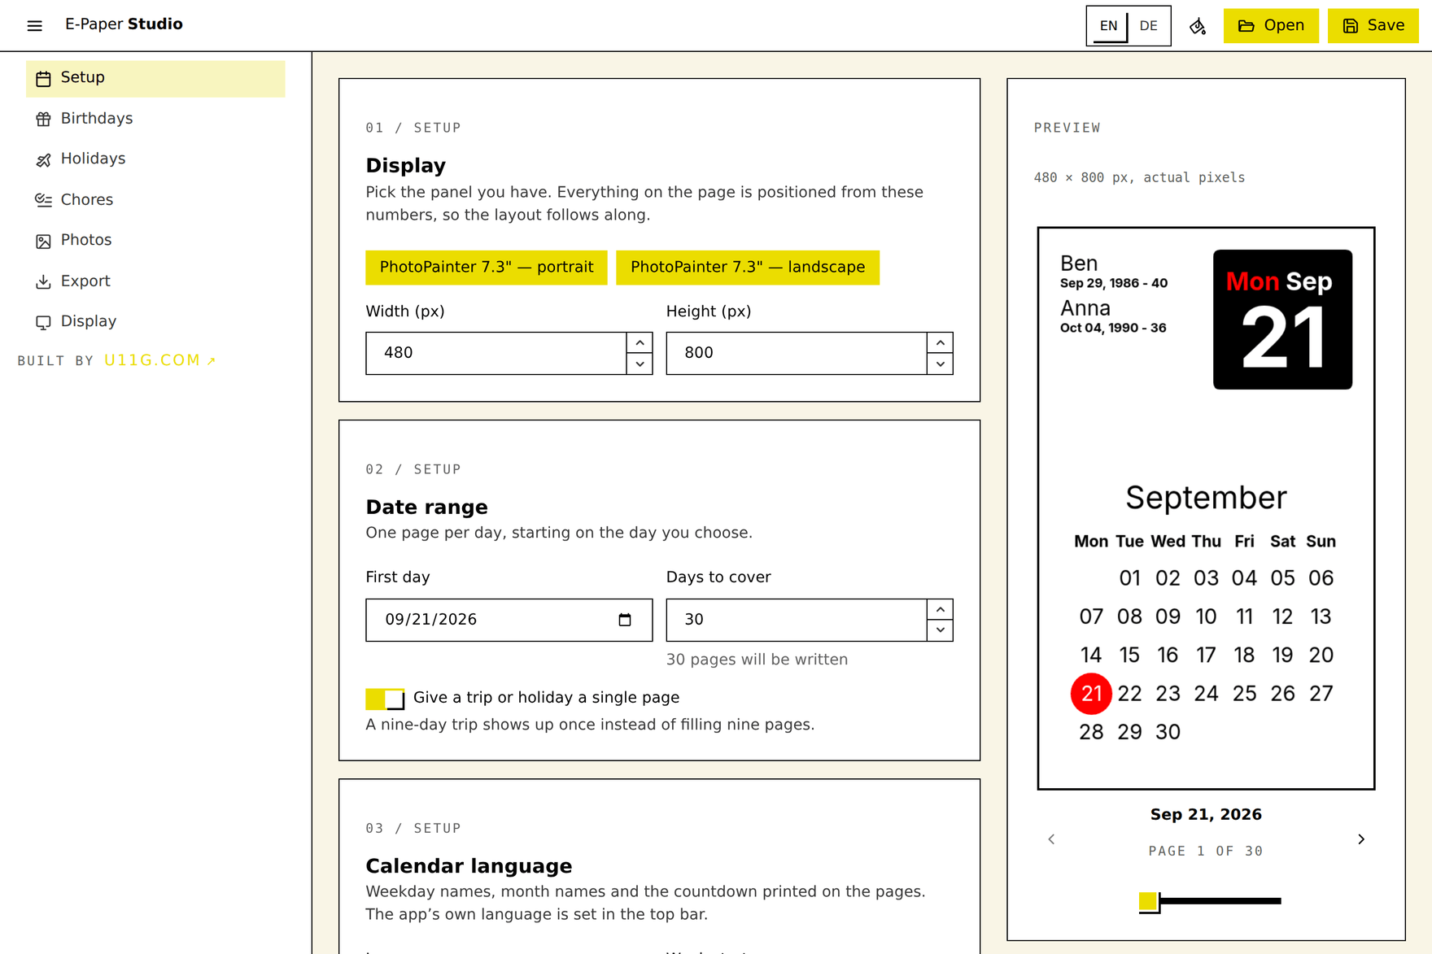Open the Birthdays section

pyautogui.click(x=155, y=119)
